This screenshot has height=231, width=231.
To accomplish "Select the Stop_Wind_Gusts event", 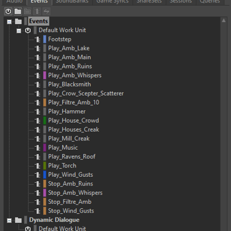I will point(71,211).
